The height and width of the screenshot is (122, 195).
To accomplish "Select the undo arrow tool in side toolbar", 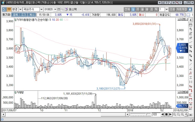I will click(191, 29).
